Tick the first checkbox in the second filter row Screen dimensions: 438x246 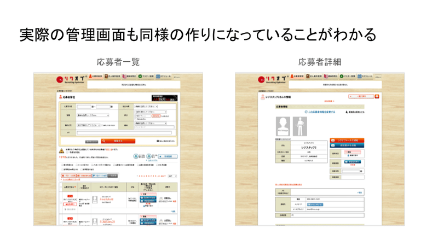coord(62,169)
